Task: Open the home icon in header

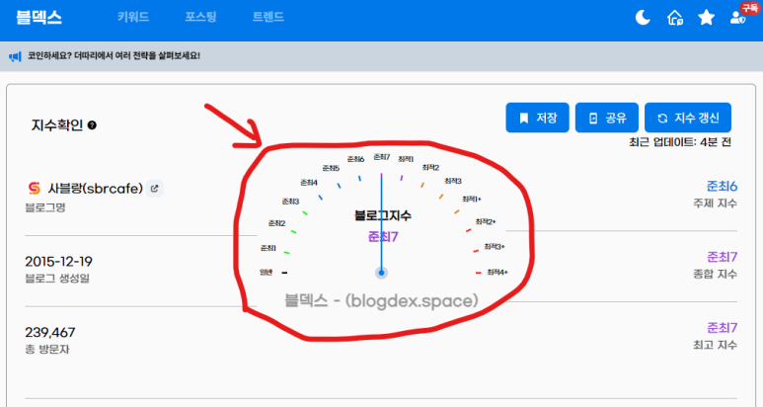Action: coord(674,18)
